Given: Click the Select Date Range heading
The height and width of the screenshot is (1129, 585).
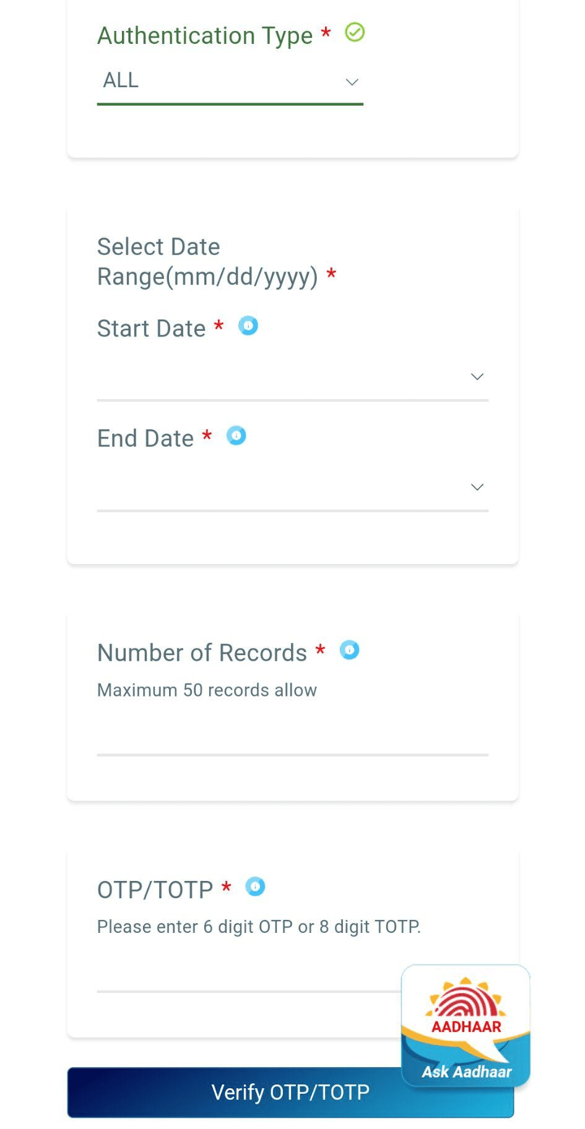Looking at the screenshot, I should [207, 262].
